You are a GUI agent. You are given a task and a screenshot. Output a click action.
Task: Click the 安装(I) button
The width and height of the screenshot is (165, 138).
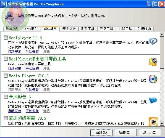(125, 132)
